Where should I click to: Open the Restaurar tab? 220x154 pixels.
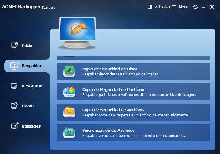click(x=32, y=86)
